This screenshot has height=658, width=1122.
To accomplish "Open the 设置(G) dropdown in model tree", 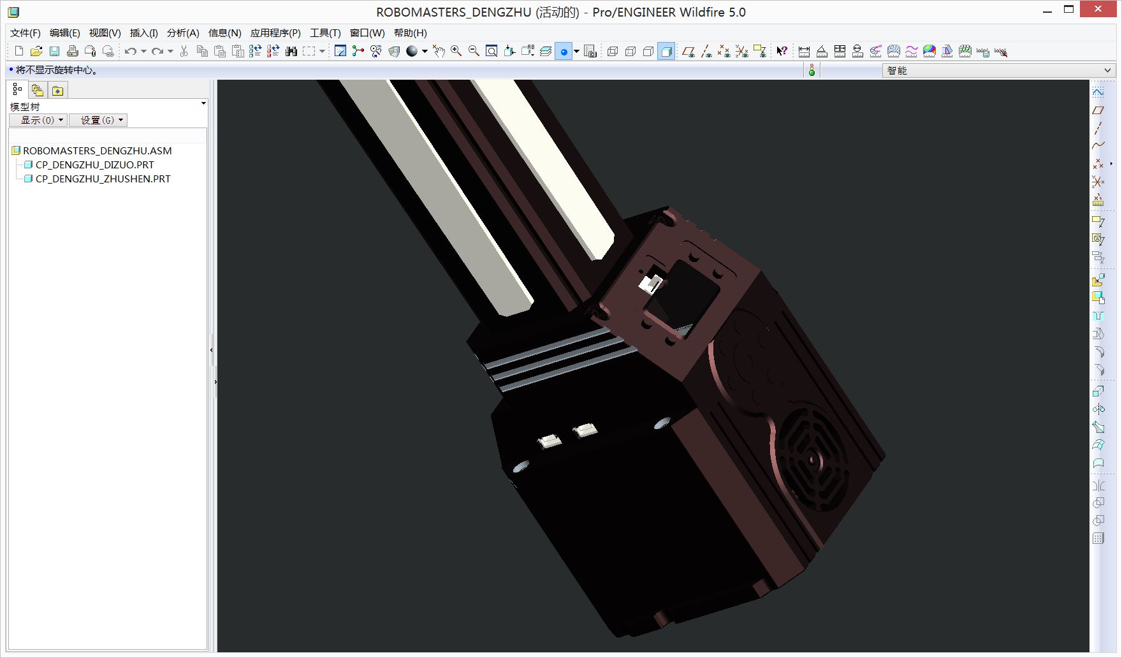I will click(98, 120).
